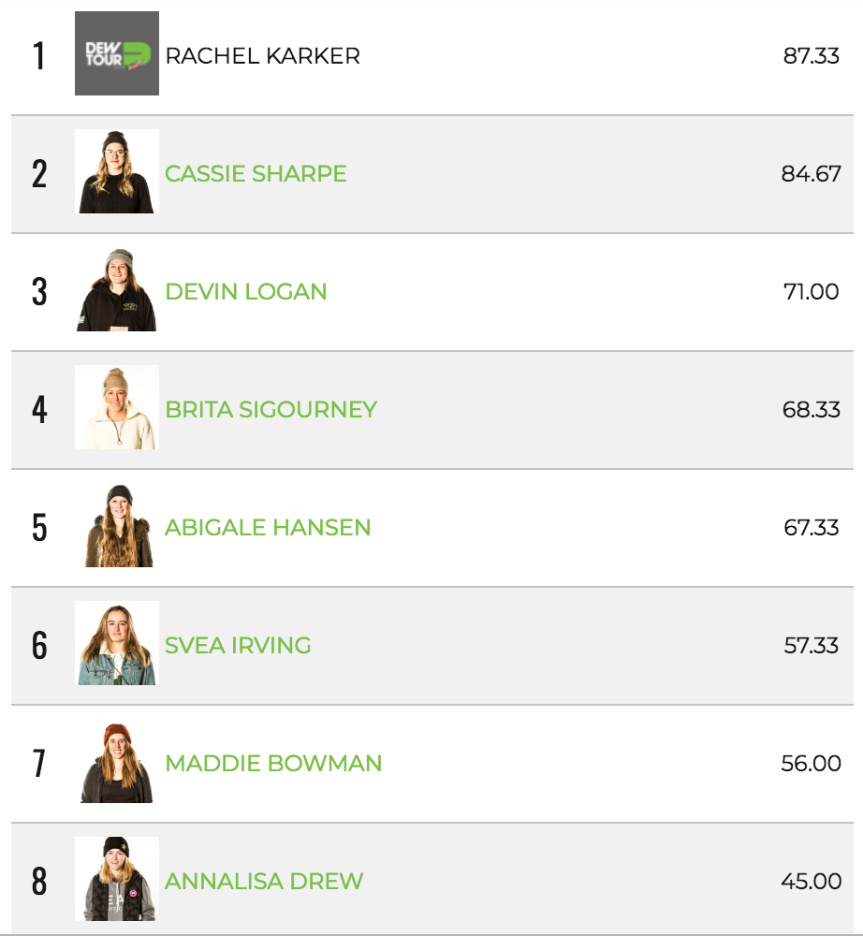Select Brita Sigourney's headshot thumbnail
Image resolution: width=863 pixels, height=936 pixels.
(x=117, y=408)
